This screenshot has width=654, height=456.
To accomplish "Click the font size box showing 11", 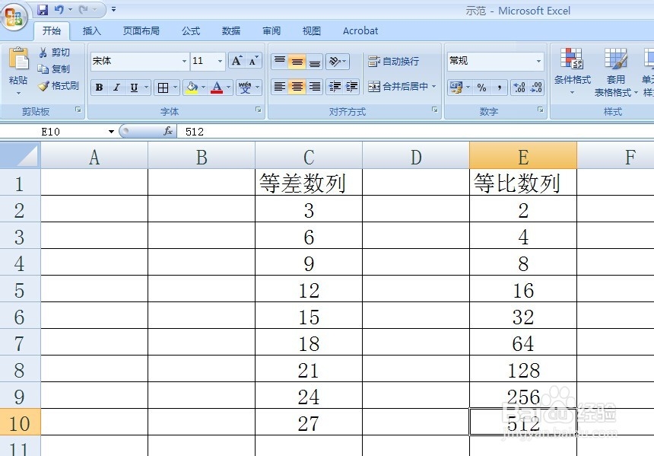I will [203, 62].
